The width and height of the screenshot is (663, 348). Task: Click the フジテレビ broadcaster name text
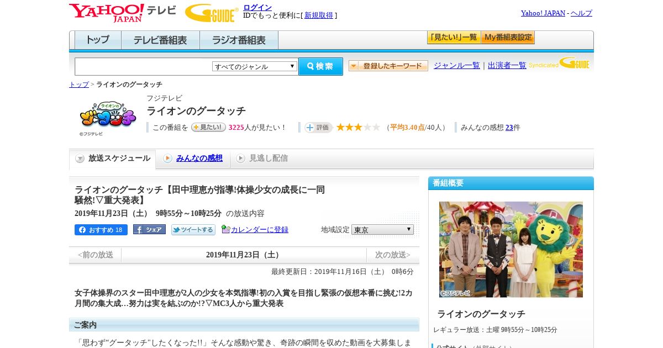[x=164, y=98]
